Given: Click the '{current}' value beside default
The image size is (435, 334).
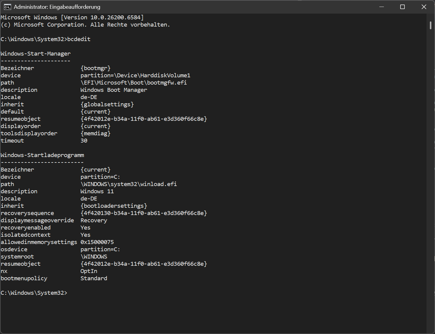Looking at the screenshot, I should coord(96,112).
